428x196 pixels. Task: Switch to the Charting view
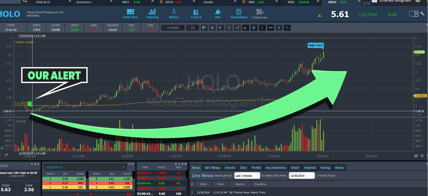tap(152, 14)
